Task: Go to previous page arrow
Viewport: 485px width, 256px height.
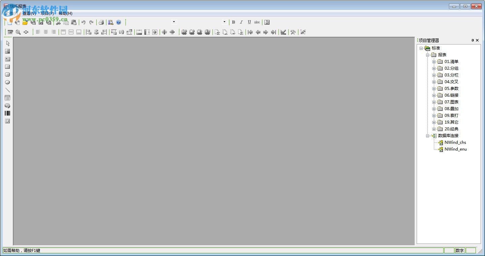Action: (258, 32)
